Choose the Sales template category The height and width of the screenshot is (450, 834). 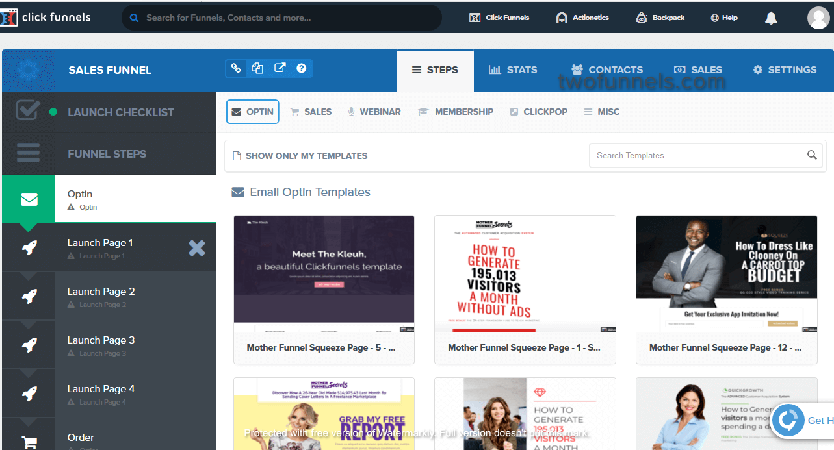pos(311,112)
